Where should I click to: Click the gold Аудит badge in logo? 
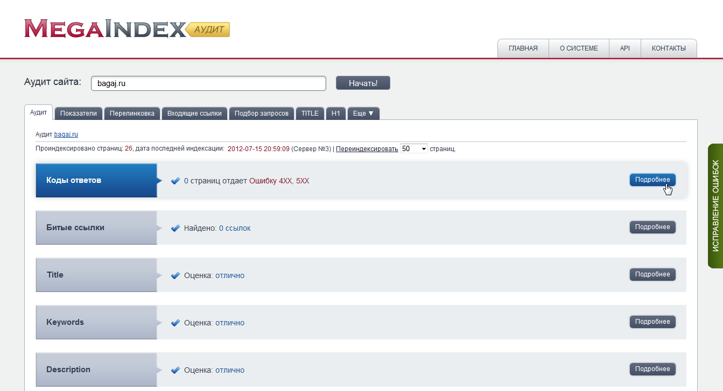pos(208,29)
